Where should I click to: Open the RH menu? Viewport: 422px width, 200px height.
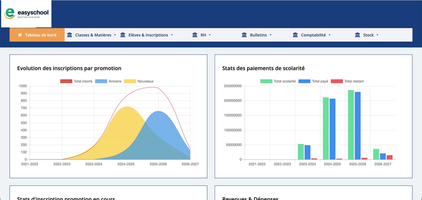pyautogui.click(x=202, y=35)
